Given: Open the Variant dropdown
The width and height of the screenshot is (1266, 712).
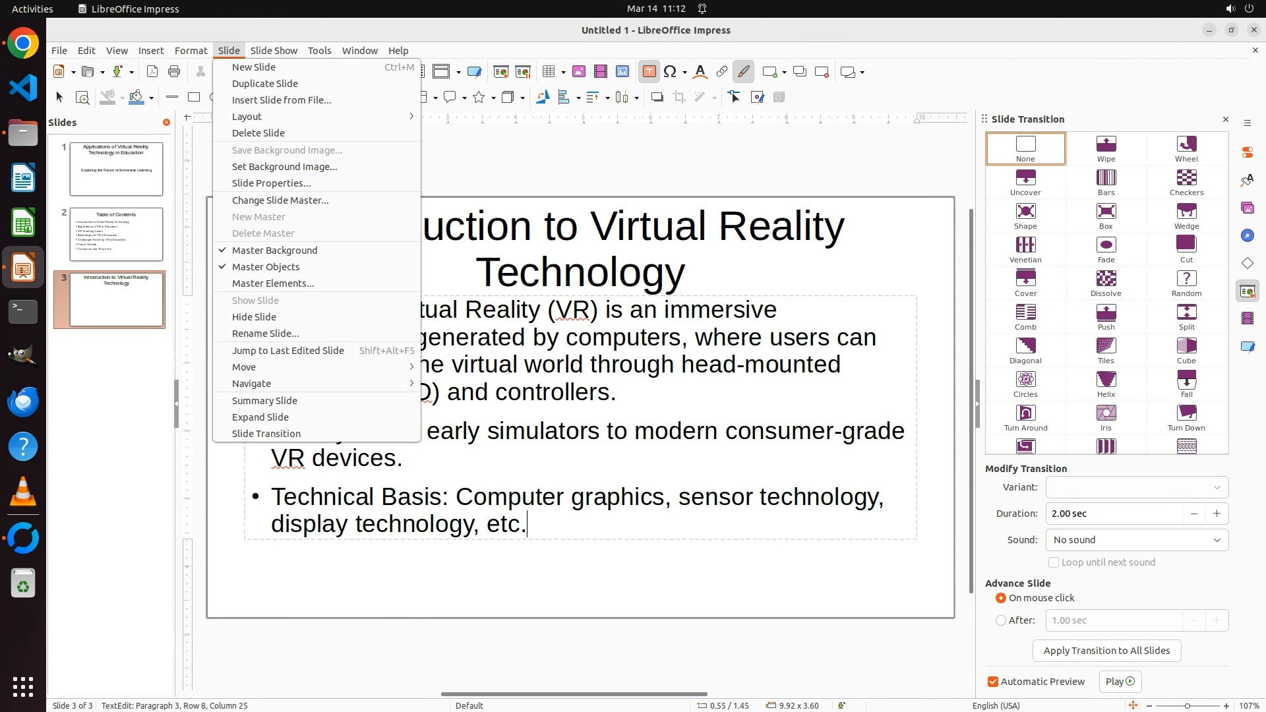Looking at the screenshot, I should (x=1137, y=487).
